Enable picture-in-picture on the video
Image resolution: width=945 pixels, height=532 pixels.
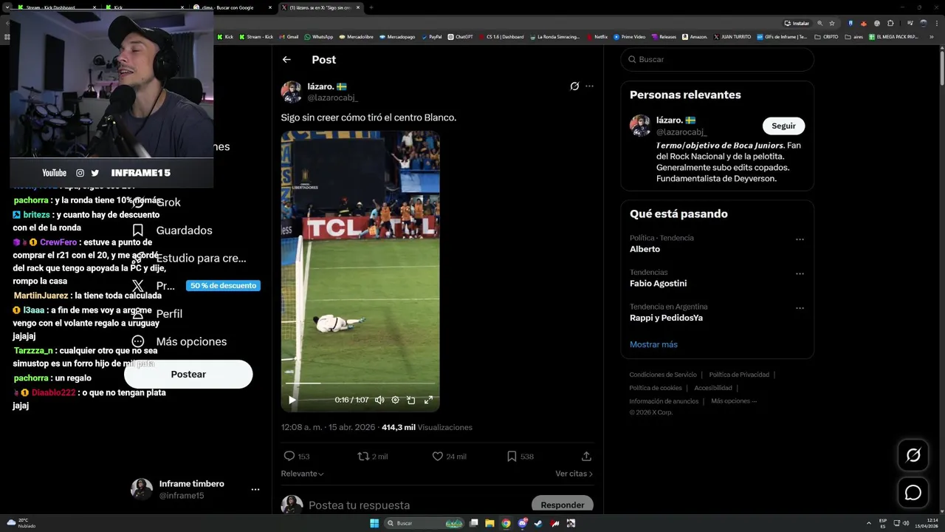click(411, 400)
